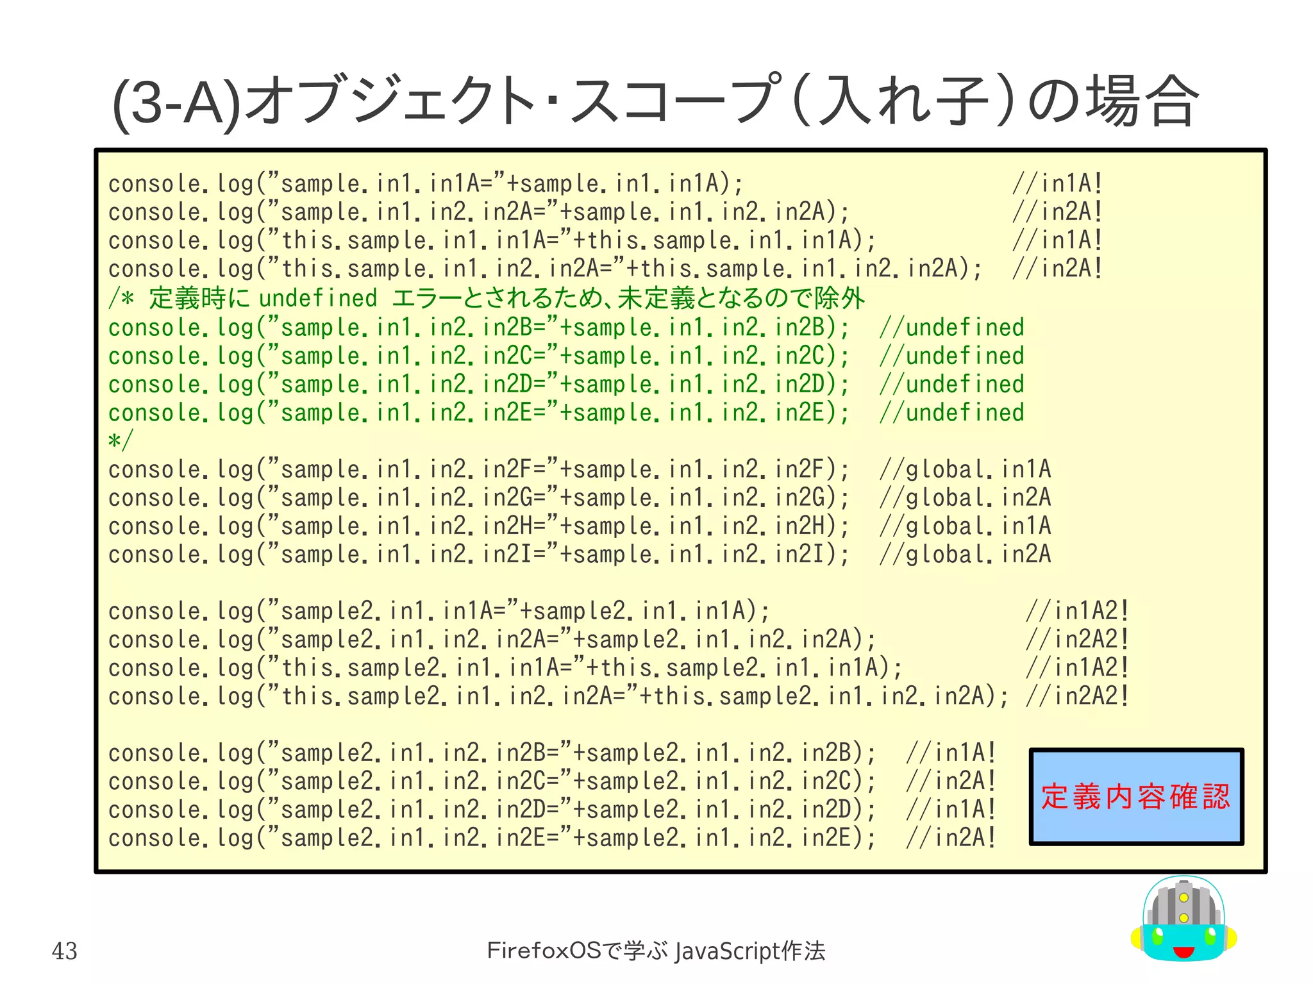Select the slide title (3-A)オブジェクト・スコープ(入れ子)の場合
This screenshot has height=984, width=1313.
(x=655, y=101)
